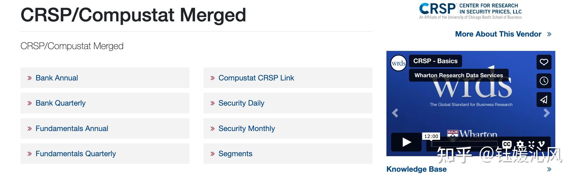The image size is (577, 179).
Task: Play the CRSP - Basics video
Action: coord(406,142)
